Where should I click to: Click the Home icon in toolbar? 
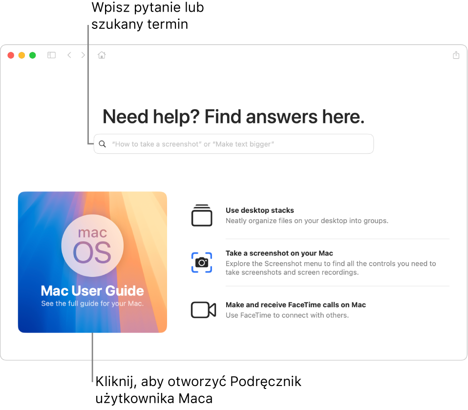click(x=102, y=55)
